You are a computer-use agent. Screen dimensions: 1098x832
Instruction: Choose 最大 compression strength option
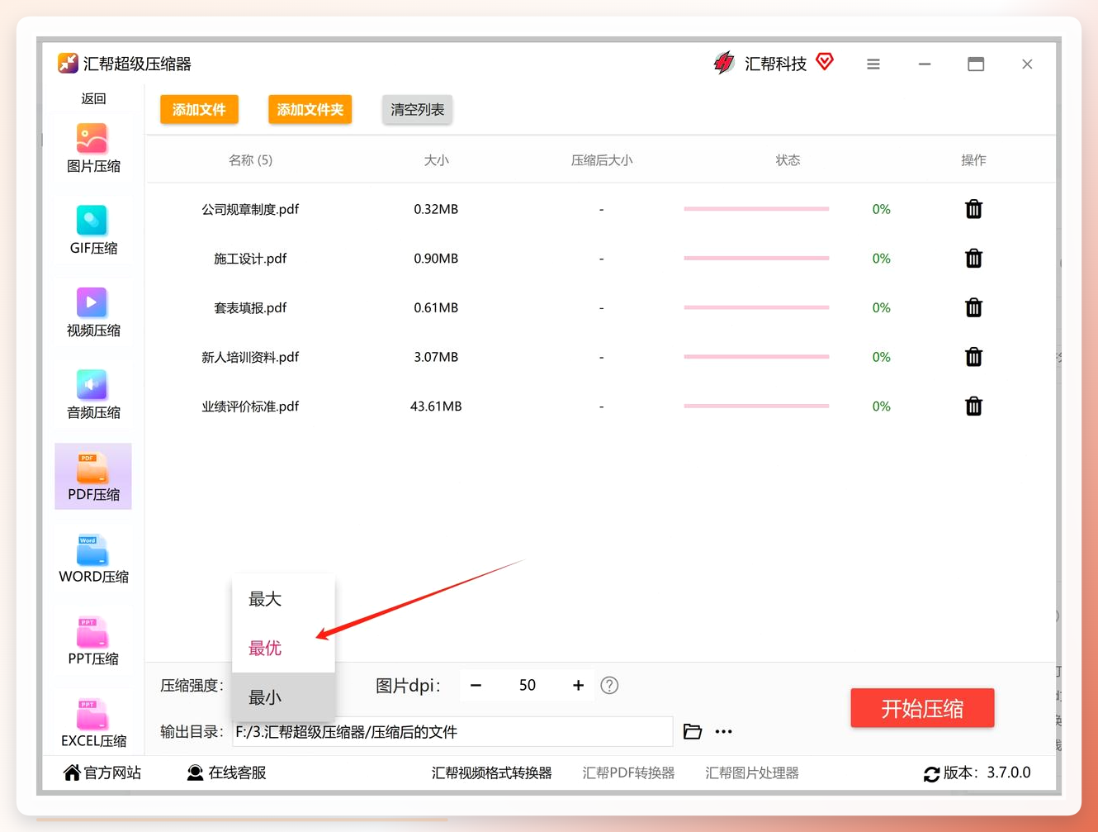(x=283, y=599)
